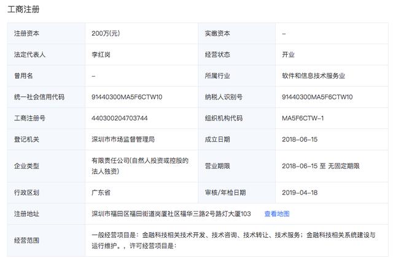
Task: Select the date 2019-04-18
Action: 300,192
